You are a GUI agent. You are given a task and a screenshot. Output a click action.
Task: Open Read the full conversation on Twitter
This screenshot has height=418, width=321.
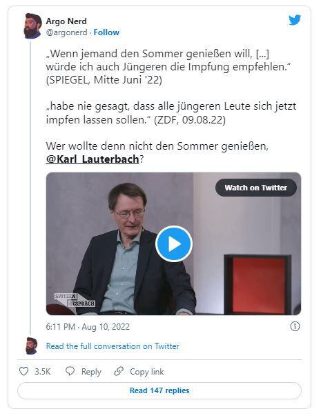(113, 346)
